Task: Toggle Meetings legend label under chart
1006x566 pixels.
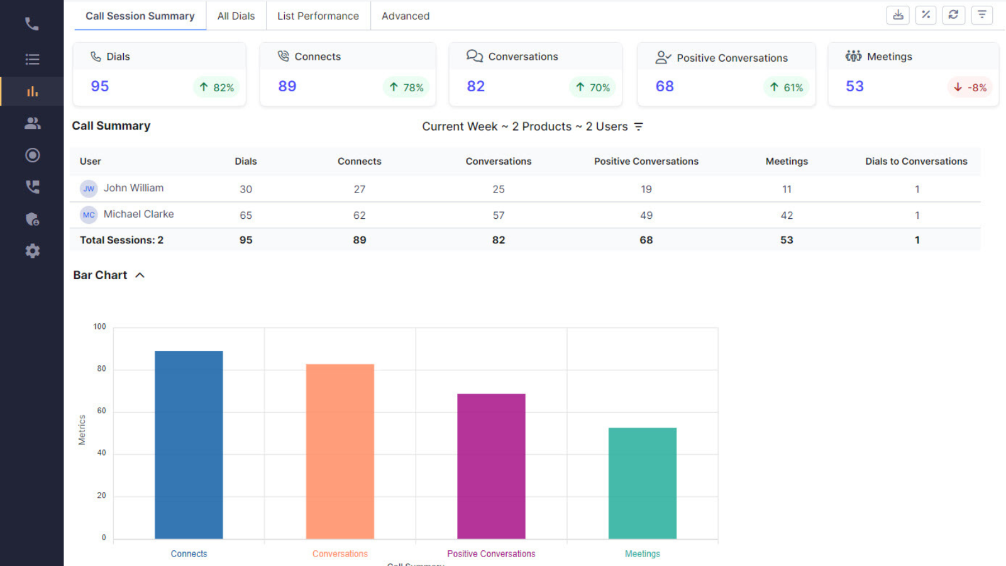Action: (x=642, y=554)
